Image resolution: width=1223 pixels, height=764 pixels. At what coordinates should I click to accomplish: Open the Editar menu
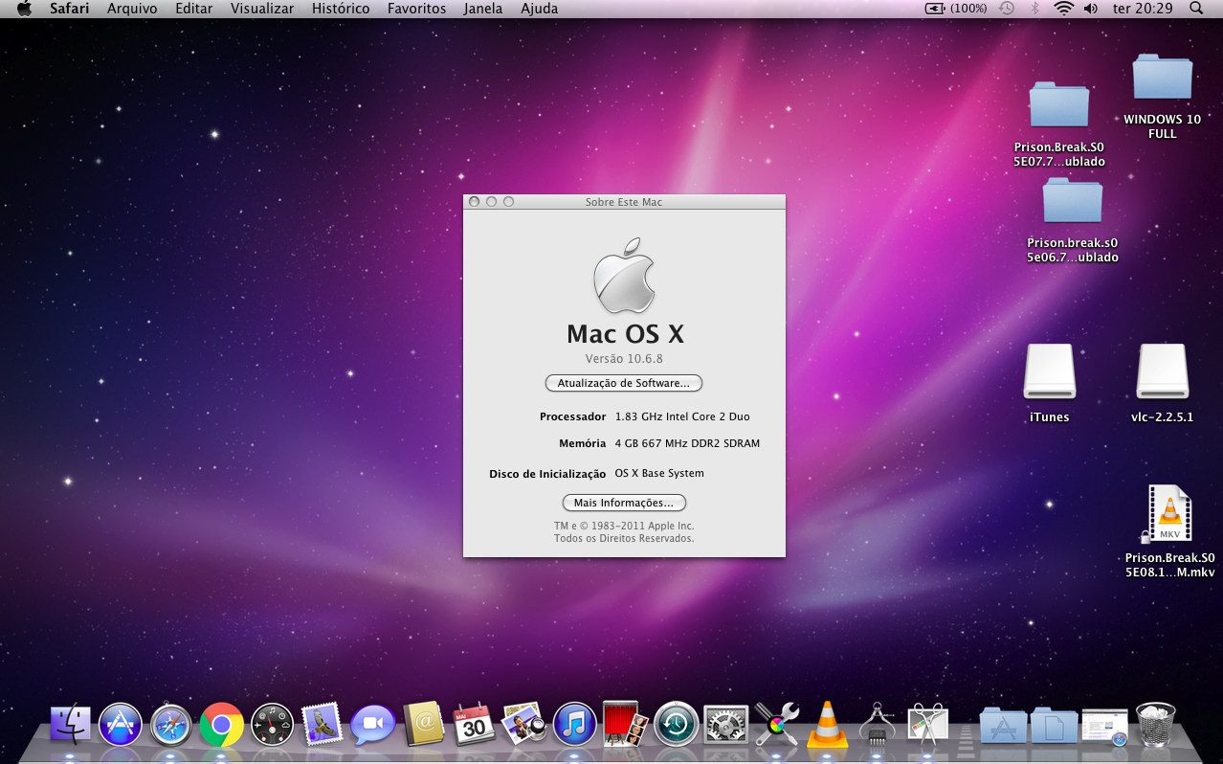point(194,9)
